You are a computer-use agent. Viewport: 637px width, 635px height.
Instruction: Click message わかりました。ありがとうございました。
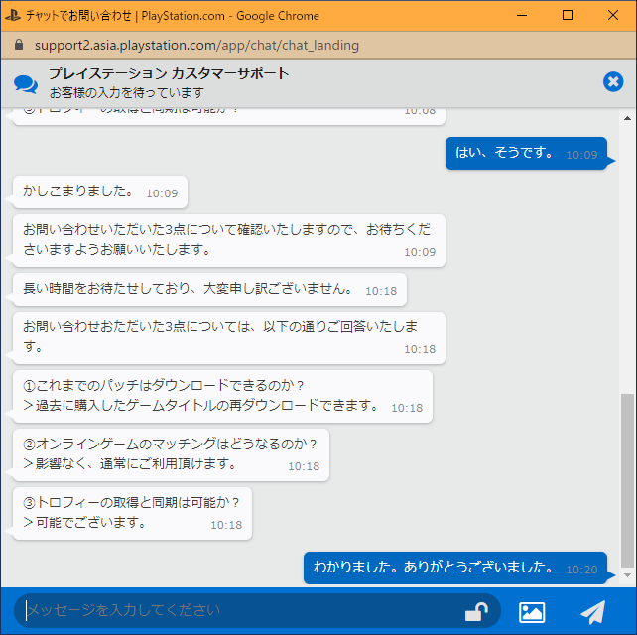455,568
